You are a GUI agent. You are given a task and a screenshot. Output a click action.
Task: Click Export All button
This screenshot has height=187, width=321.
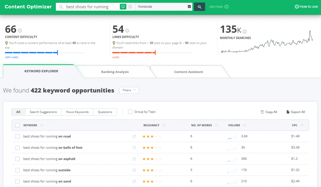click(x=296, y=112)
